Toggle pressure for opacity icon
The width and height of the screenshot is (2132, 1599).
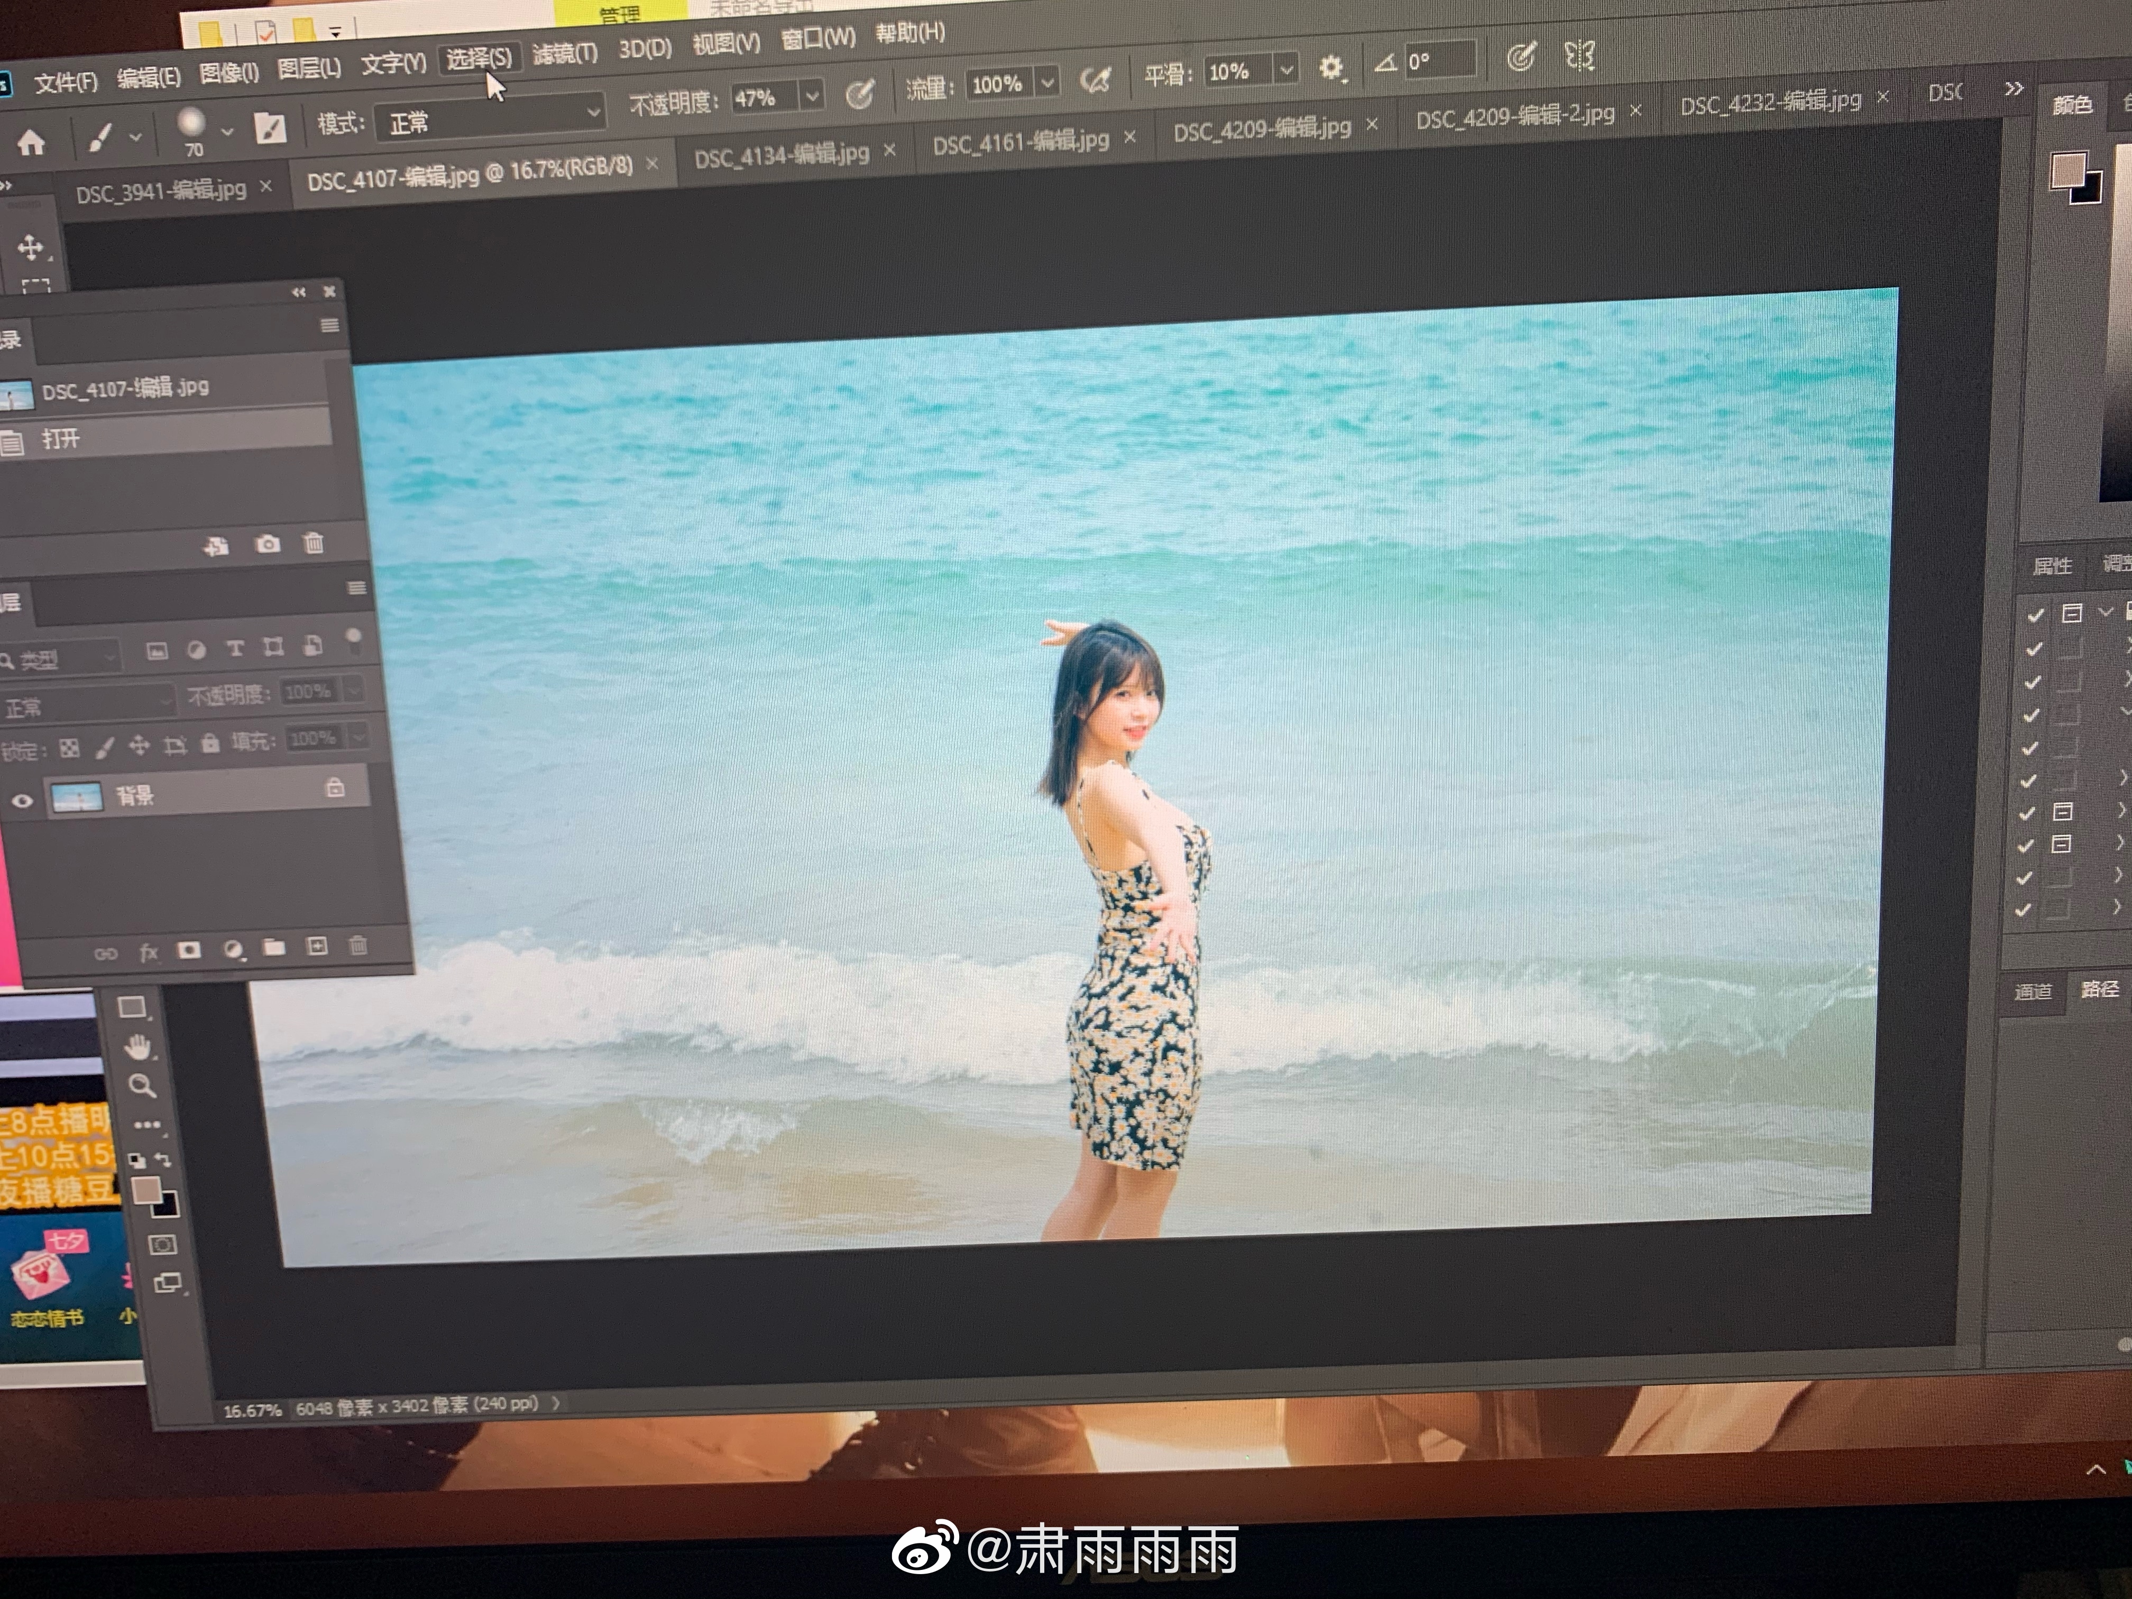[860, 94]
